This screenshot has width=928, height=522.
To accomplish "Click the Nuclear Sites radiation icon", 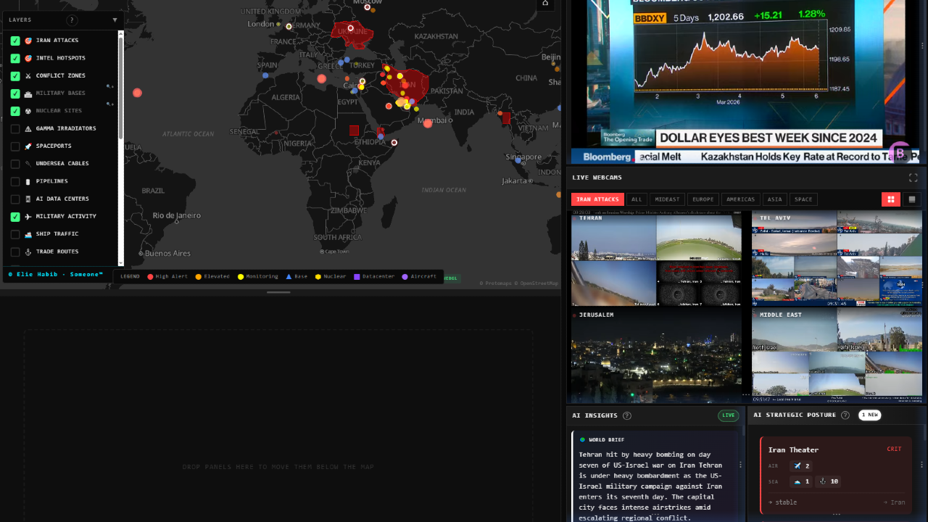I will click(28, 110).
